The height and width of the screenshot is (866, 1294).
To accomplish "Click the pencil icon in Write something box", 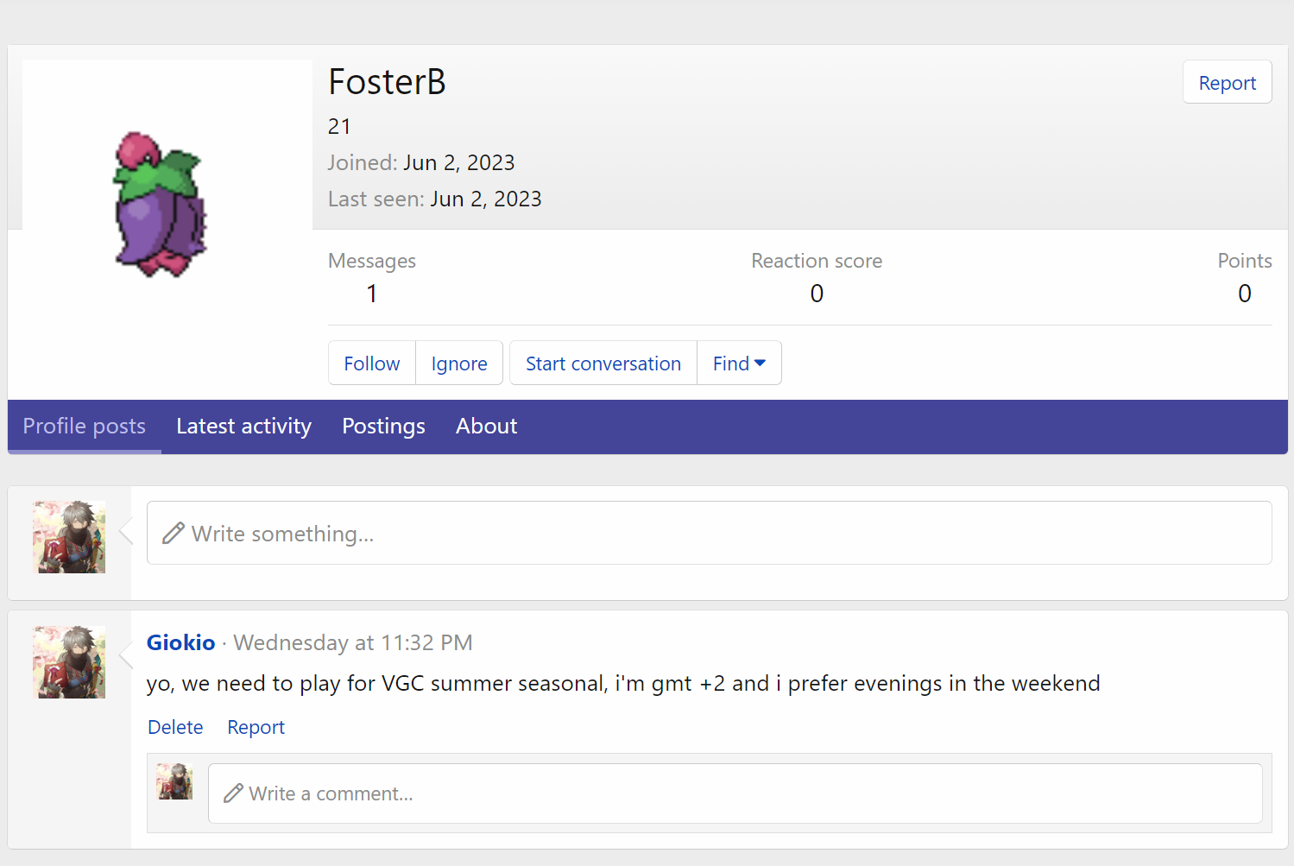I will (x=174, y=534).
